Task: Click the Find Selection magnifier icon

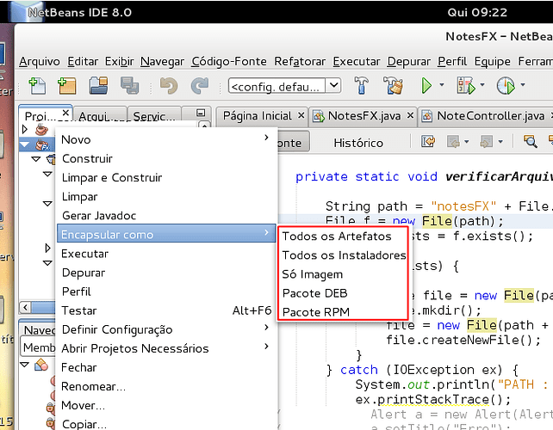Action: point(530,142)
